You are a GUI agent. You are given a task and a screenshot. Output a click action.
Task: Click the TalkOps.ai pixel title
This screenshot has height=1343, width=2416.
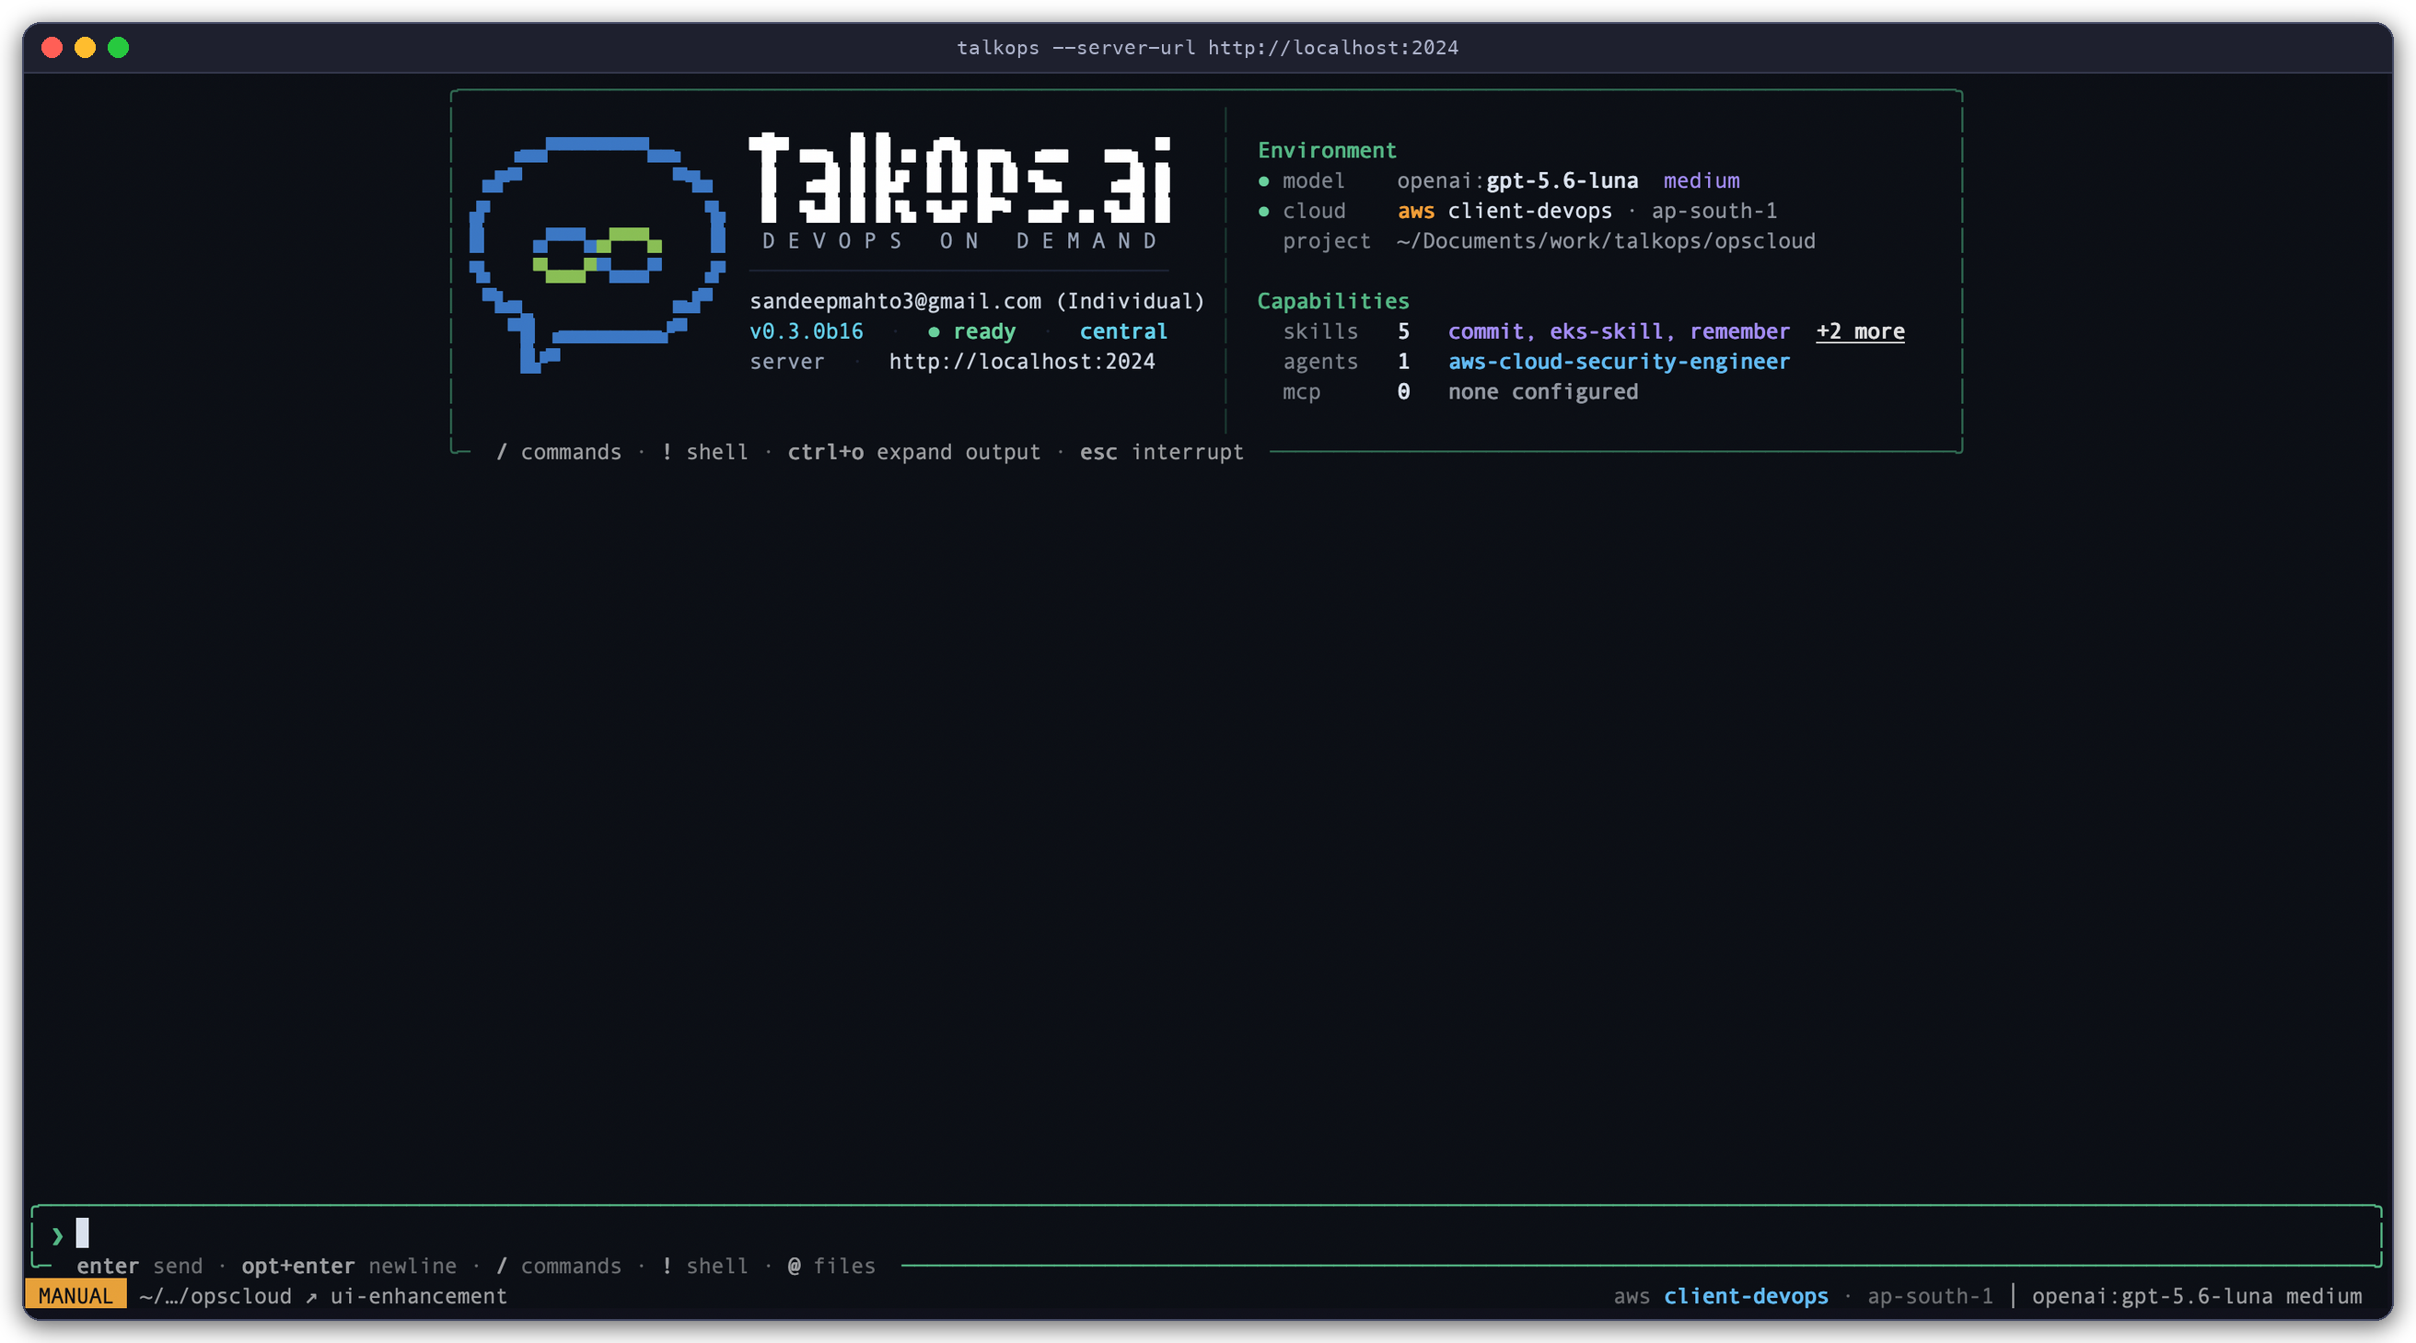[960, 179]
